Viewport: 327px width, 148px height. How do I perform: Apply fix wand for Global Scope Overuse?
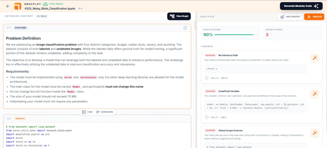(315, 133)
